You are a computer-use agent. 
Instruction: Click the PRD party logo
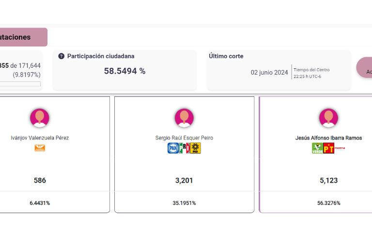point(196,148)
